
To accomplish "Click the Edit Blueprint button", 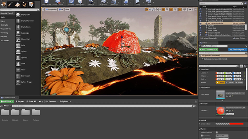I will [238, 49].
